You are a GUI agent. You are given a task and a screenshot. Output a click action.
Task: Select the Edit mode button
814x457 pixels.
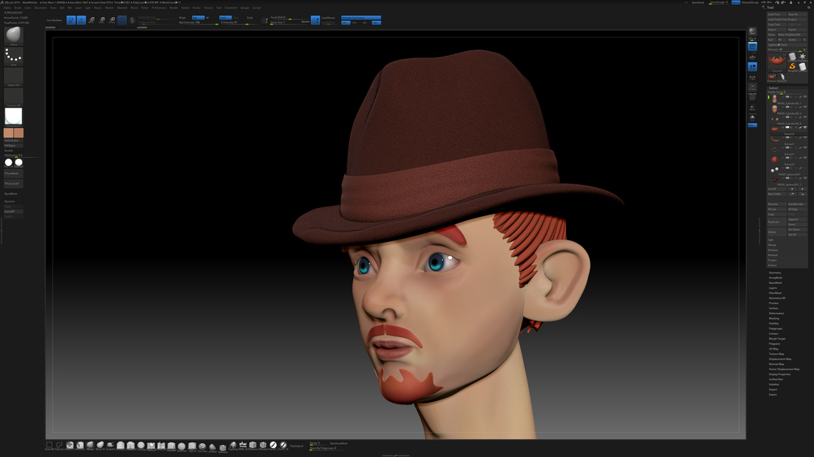coord(71,20)
